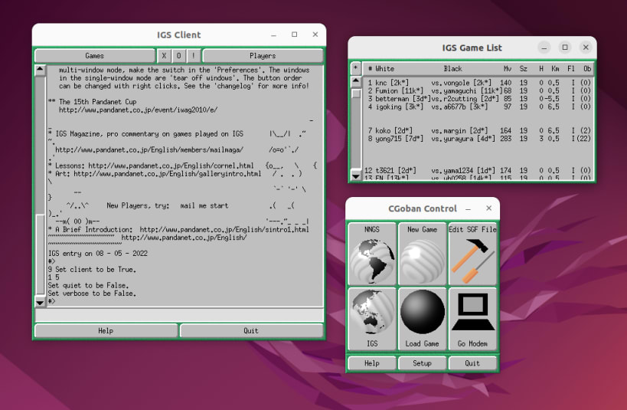Click the X button in IGS Client toolbar
The height and width of the screenshot is (410, 627).
coord(164,56)
